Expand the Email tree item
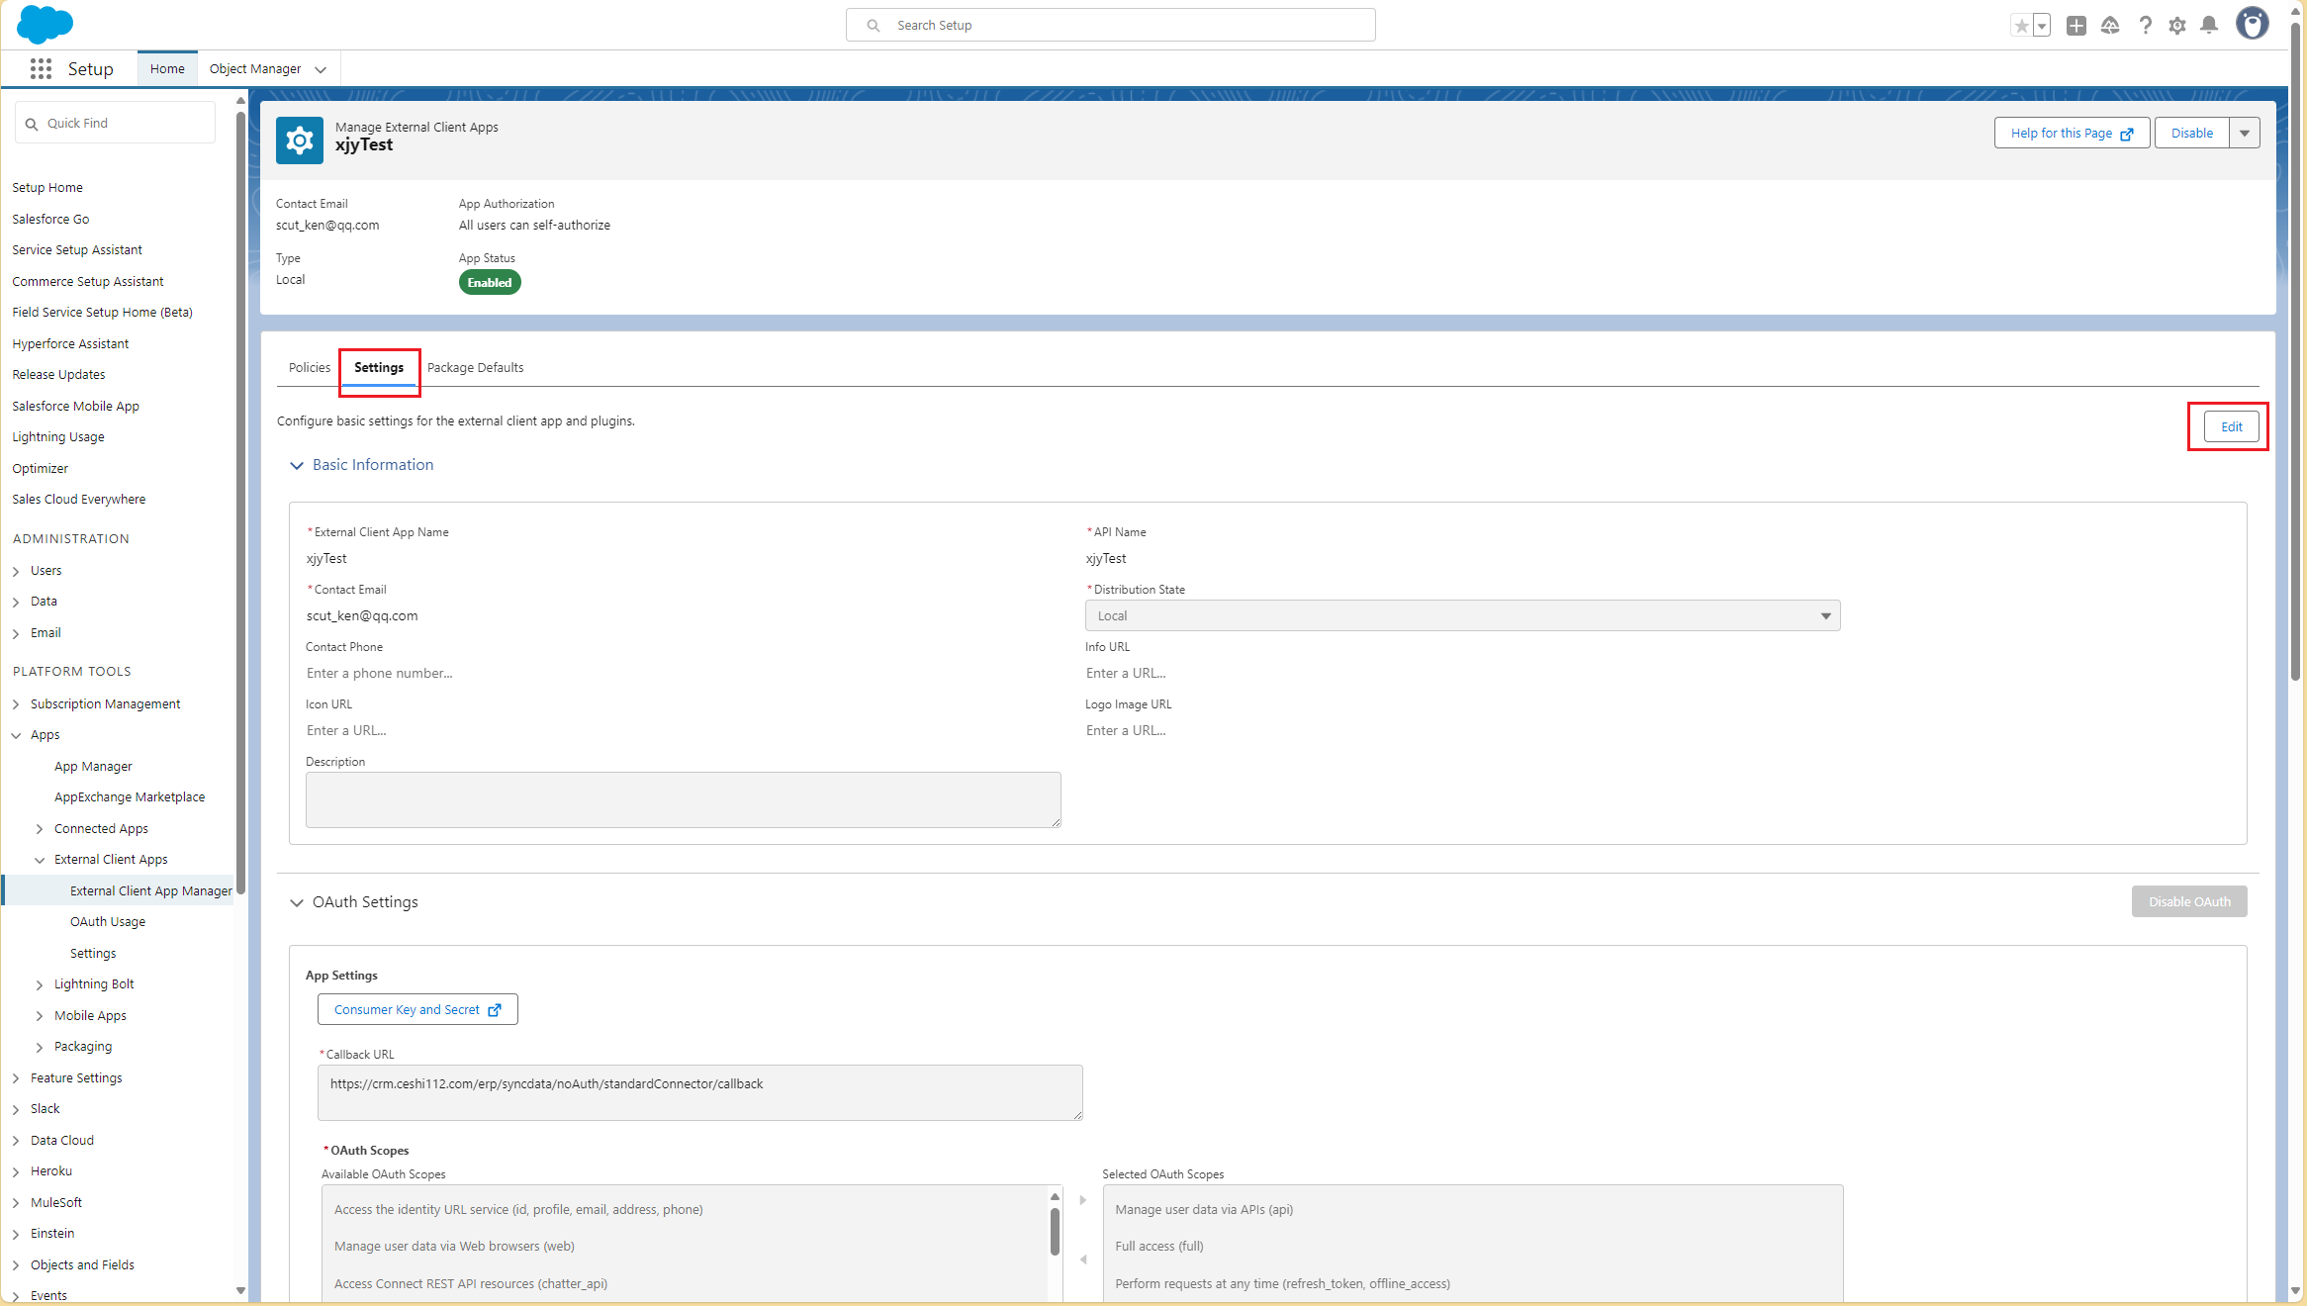2307x1306 pixels. point(16,633)
